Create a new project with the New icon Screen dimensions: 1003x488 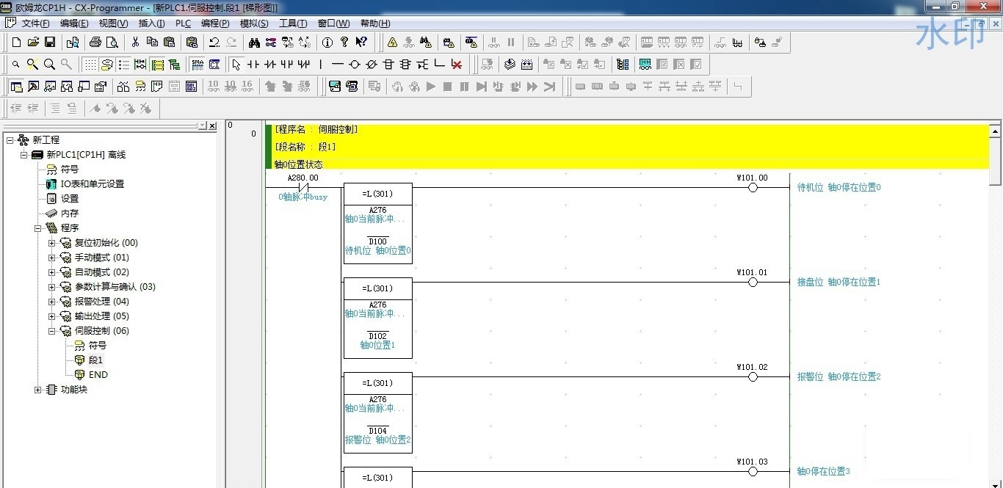pyautogui.click(x=16, y=43)
